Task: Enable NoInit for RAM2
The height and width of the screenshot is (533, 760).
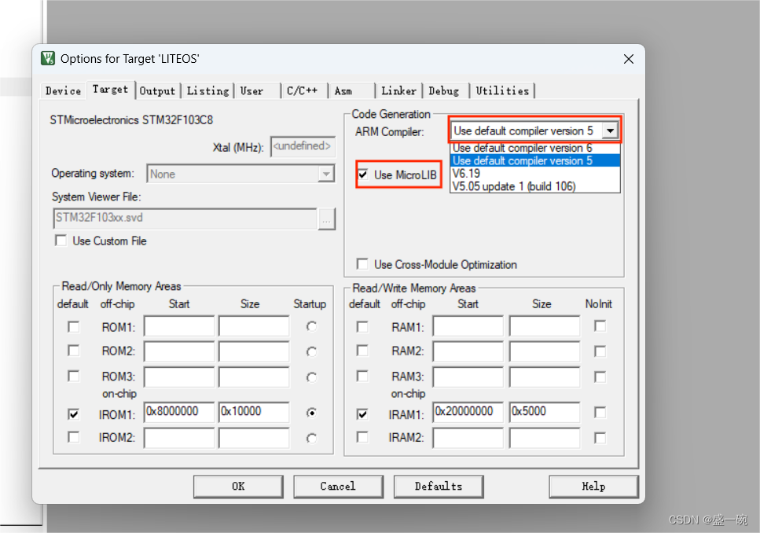Action: tap(600, 351)
